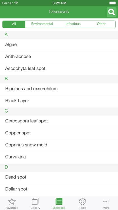Open the Algae disease entry
118x210 pixels.
coord(59,45)
